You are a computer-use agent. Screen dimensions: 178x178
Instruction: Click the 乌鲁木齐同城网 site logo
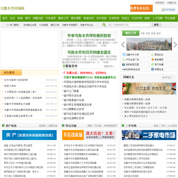(12, 8)
